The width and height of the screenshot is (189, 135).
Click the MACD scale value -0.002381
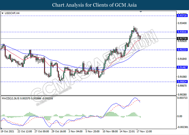[183, 127]
